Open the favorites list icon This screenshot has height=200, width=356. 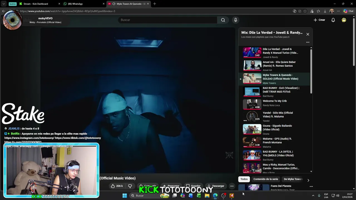[x=318, y=11]
